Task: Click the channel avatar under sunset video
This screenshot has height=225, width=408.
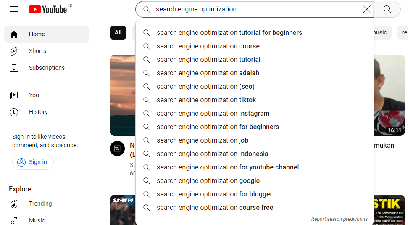Action: point(117,148)
